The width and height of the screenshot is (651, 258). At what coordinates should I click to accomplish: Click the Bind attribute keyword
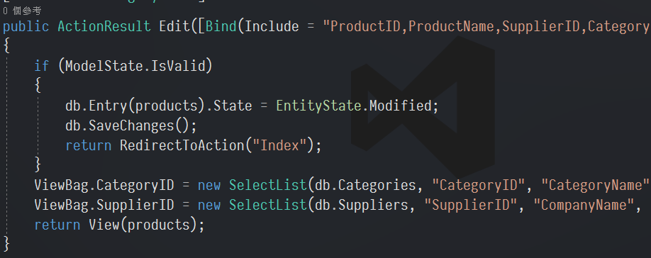click(221, 26)
